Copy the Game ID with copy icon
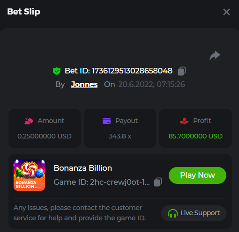This screenshot has width=239, height=232. point(158,182)
